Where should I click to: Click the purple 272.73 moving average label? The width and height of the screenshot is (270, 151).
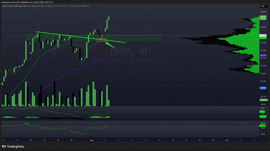(263, 55)
